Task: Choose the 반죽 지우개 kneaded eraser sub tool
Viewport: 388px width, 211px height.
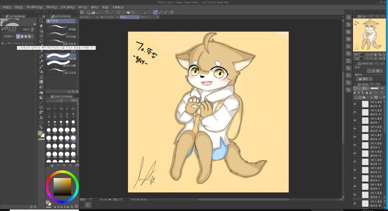Action: pos(61,42)
